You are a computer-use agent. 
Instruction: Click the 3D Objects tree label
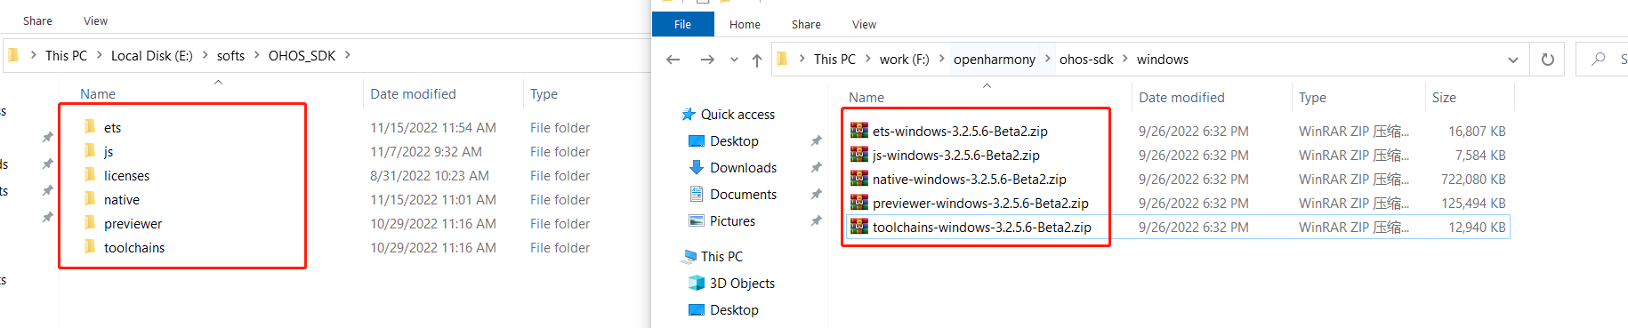tap(742, 283)
